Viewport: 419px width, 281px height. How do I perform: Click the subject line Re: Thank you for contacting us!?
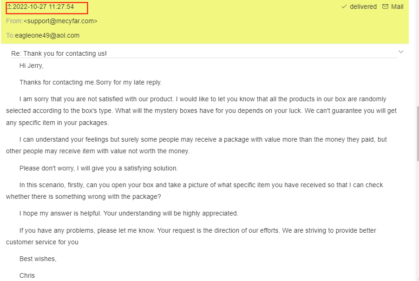click(x=59, y=53)
